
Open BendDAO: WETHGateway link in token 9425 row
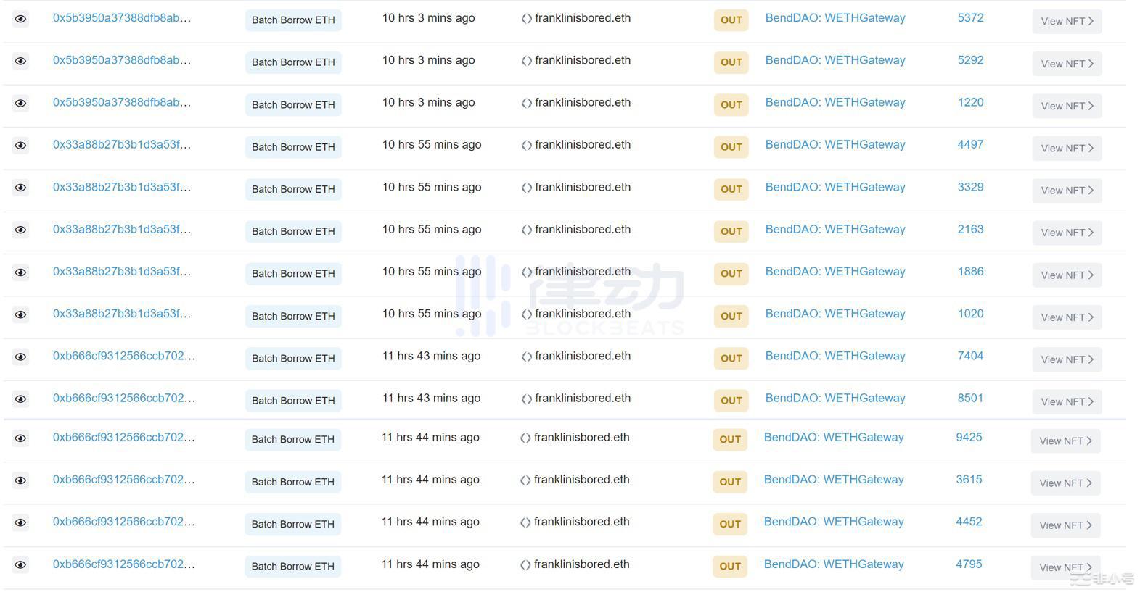click(834, 437)
